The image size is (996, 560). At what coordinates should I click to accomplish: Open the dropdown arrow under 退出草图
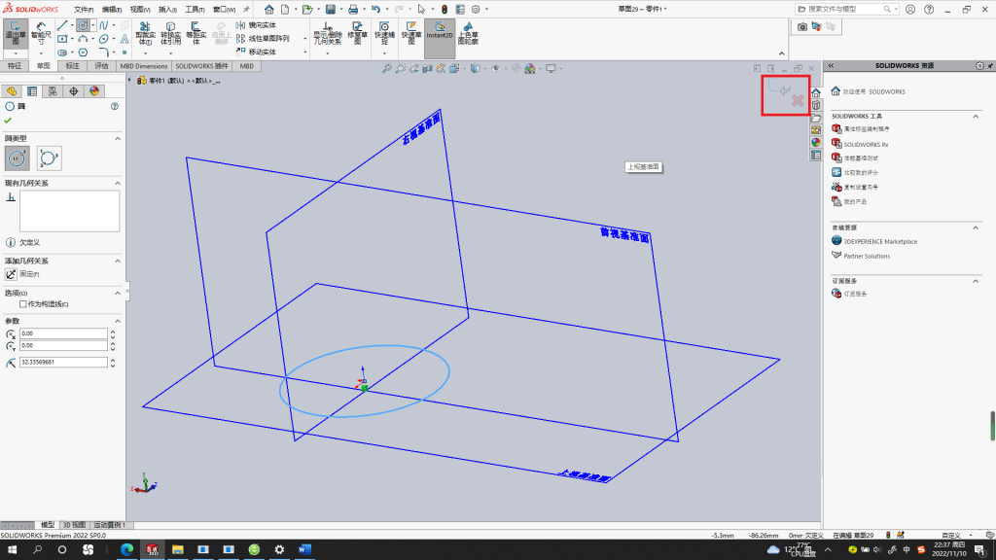16,53
